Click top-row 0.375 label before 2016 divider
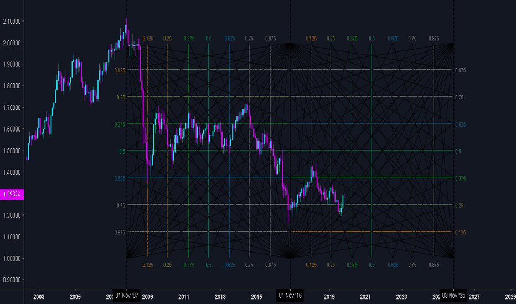516x304 pixels. pos(189,39)
